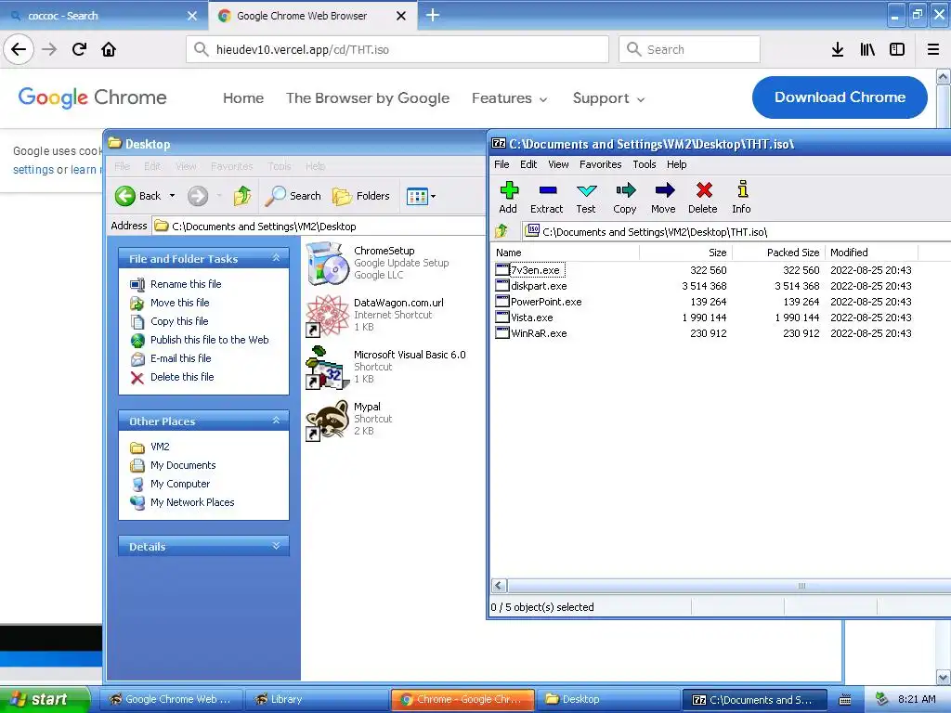Image resolution: width=951 pixels, height=713 pixels.
Task: Go up one level in 7-Zip
Action: pos(502,231)
